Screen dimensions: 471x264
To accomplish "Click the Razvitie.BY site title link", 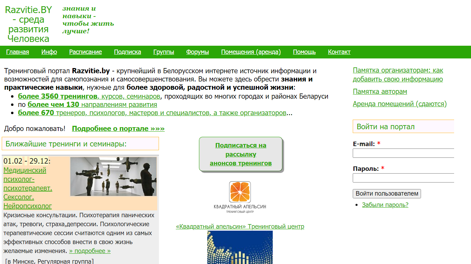I will (28, 24).
